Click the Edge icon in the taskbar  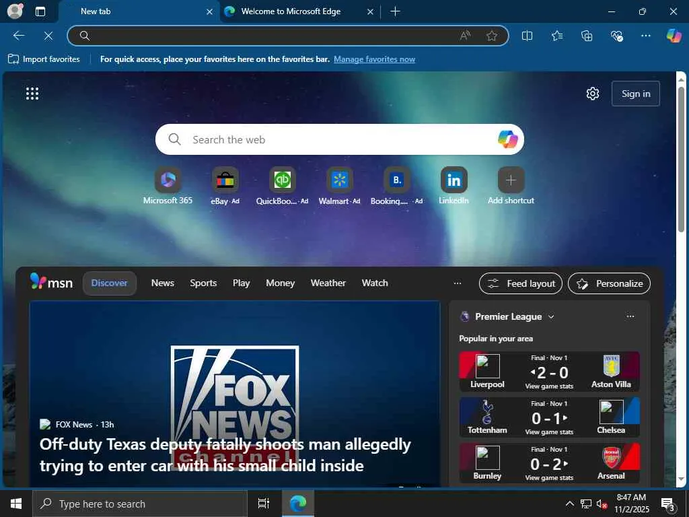[298, 504]
